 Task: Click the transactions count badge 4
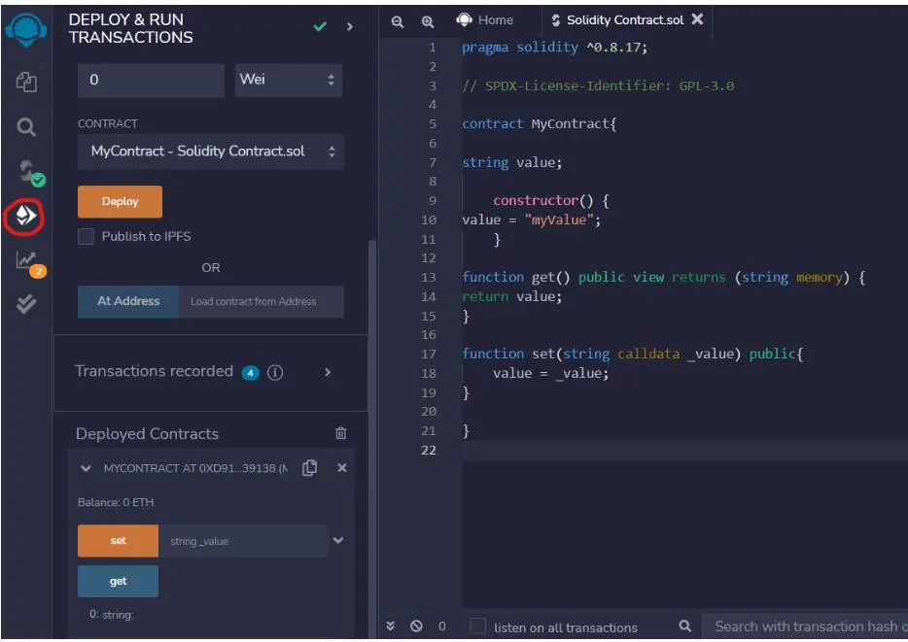click(250, 373)
